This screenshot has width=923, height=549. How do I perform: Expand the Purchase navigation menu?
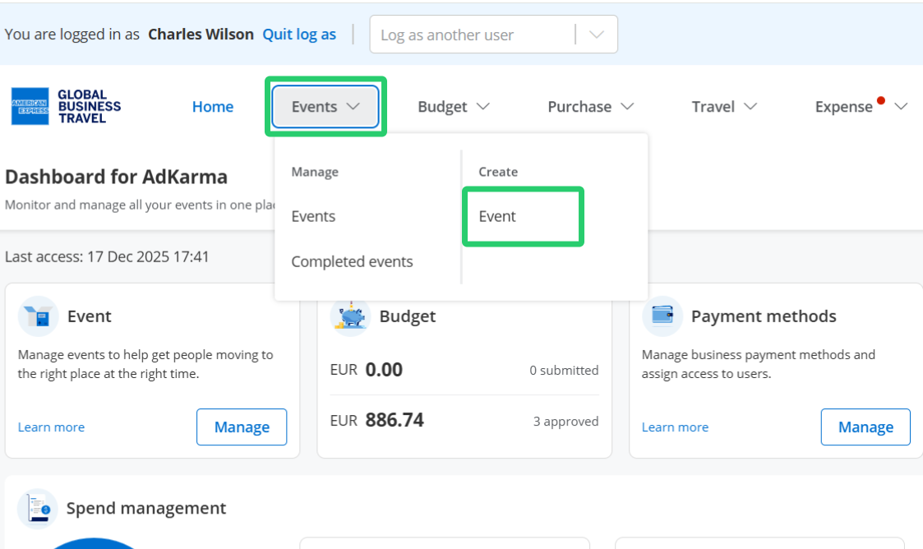pos(590,107)
